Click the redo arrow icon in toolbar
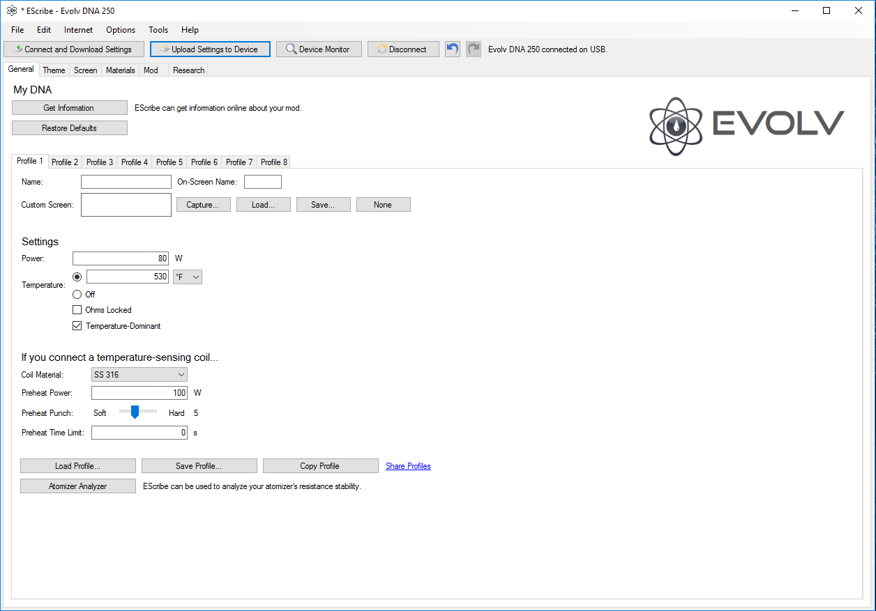876x611 pixels. click(x=474, y=49)
